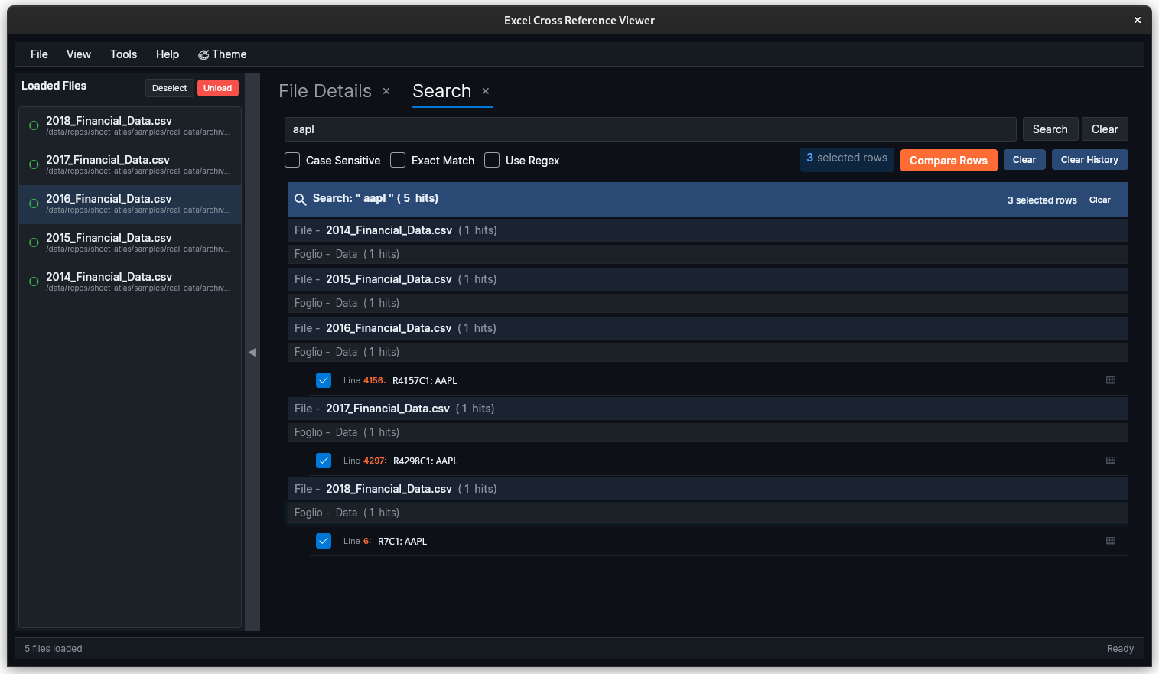Open grid view for the R4298C1 AAPL hit
Image resolution: width=1159 pixels, height=674 pixels.
[1110, 460]
